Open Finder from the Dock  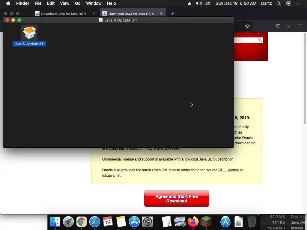55,222
